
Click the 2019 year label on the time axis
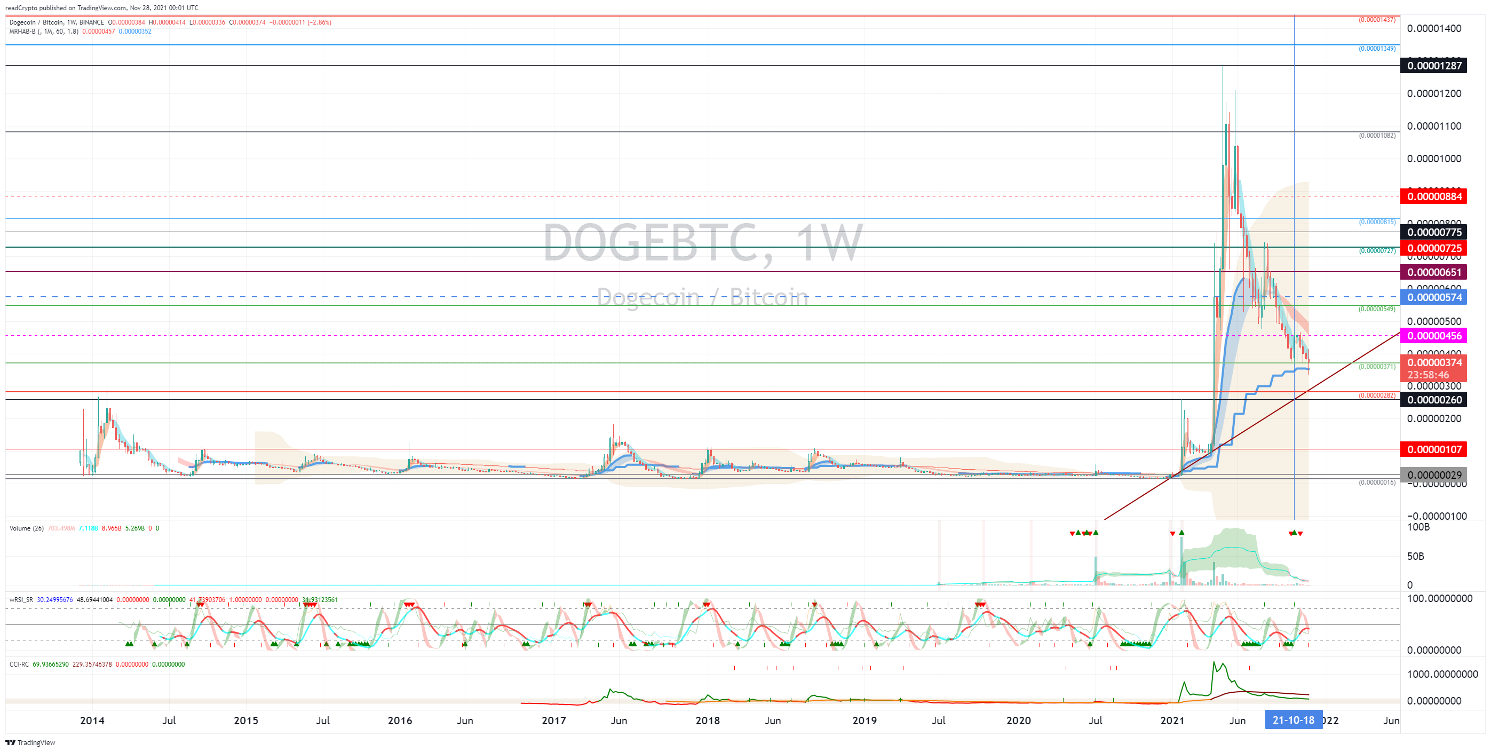865,721
